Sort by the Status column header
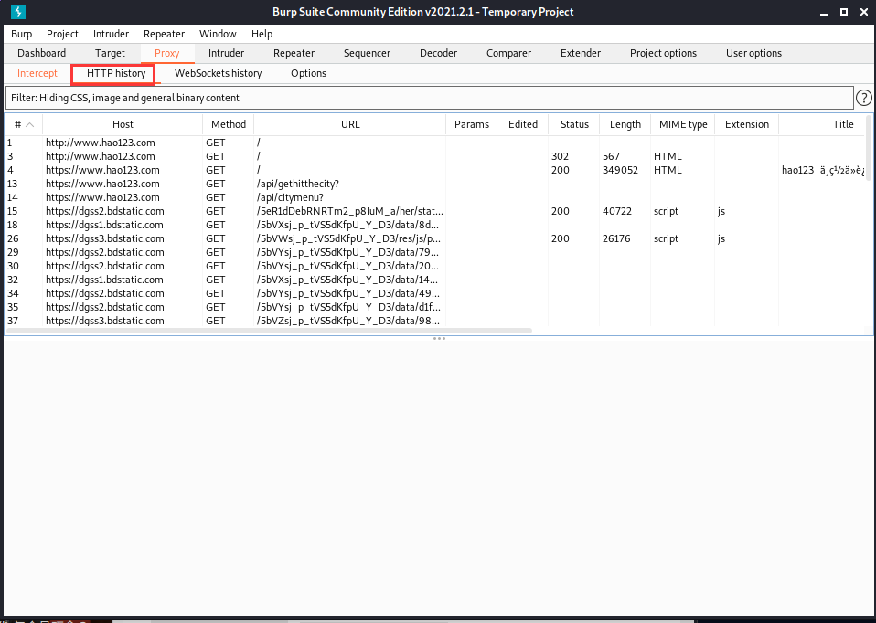The height and width of the screenshot is (623, 876). pyautogui.click(x=574, y=124)
